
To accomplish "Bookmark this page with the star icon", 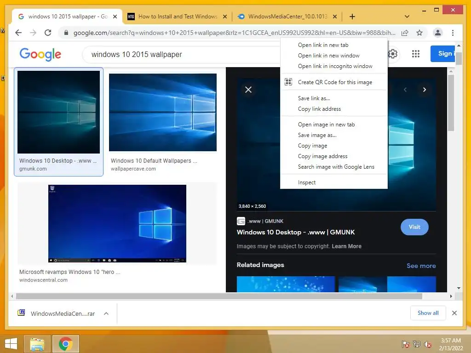I will (x=419, y=33).
